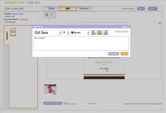Click the orange Done button
The width and height of the screenshot is (166, 113).
(124, 54)
